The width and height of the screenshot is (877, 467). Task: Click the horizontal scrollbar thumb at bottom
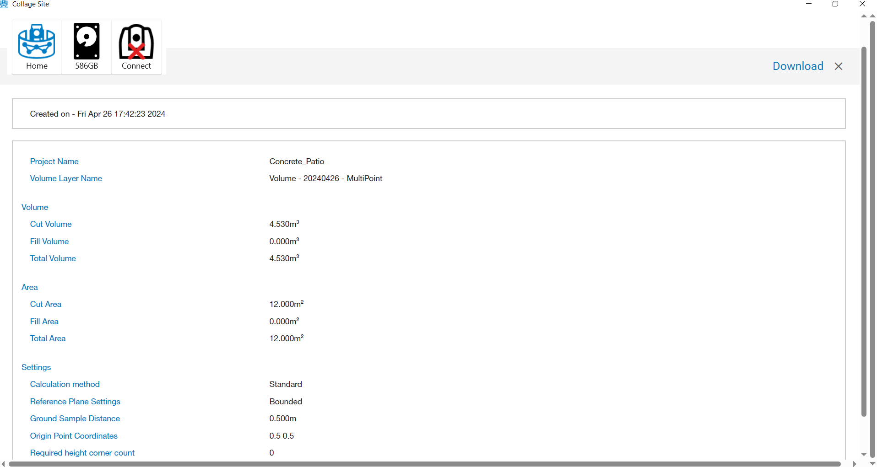tap(421, 464)
